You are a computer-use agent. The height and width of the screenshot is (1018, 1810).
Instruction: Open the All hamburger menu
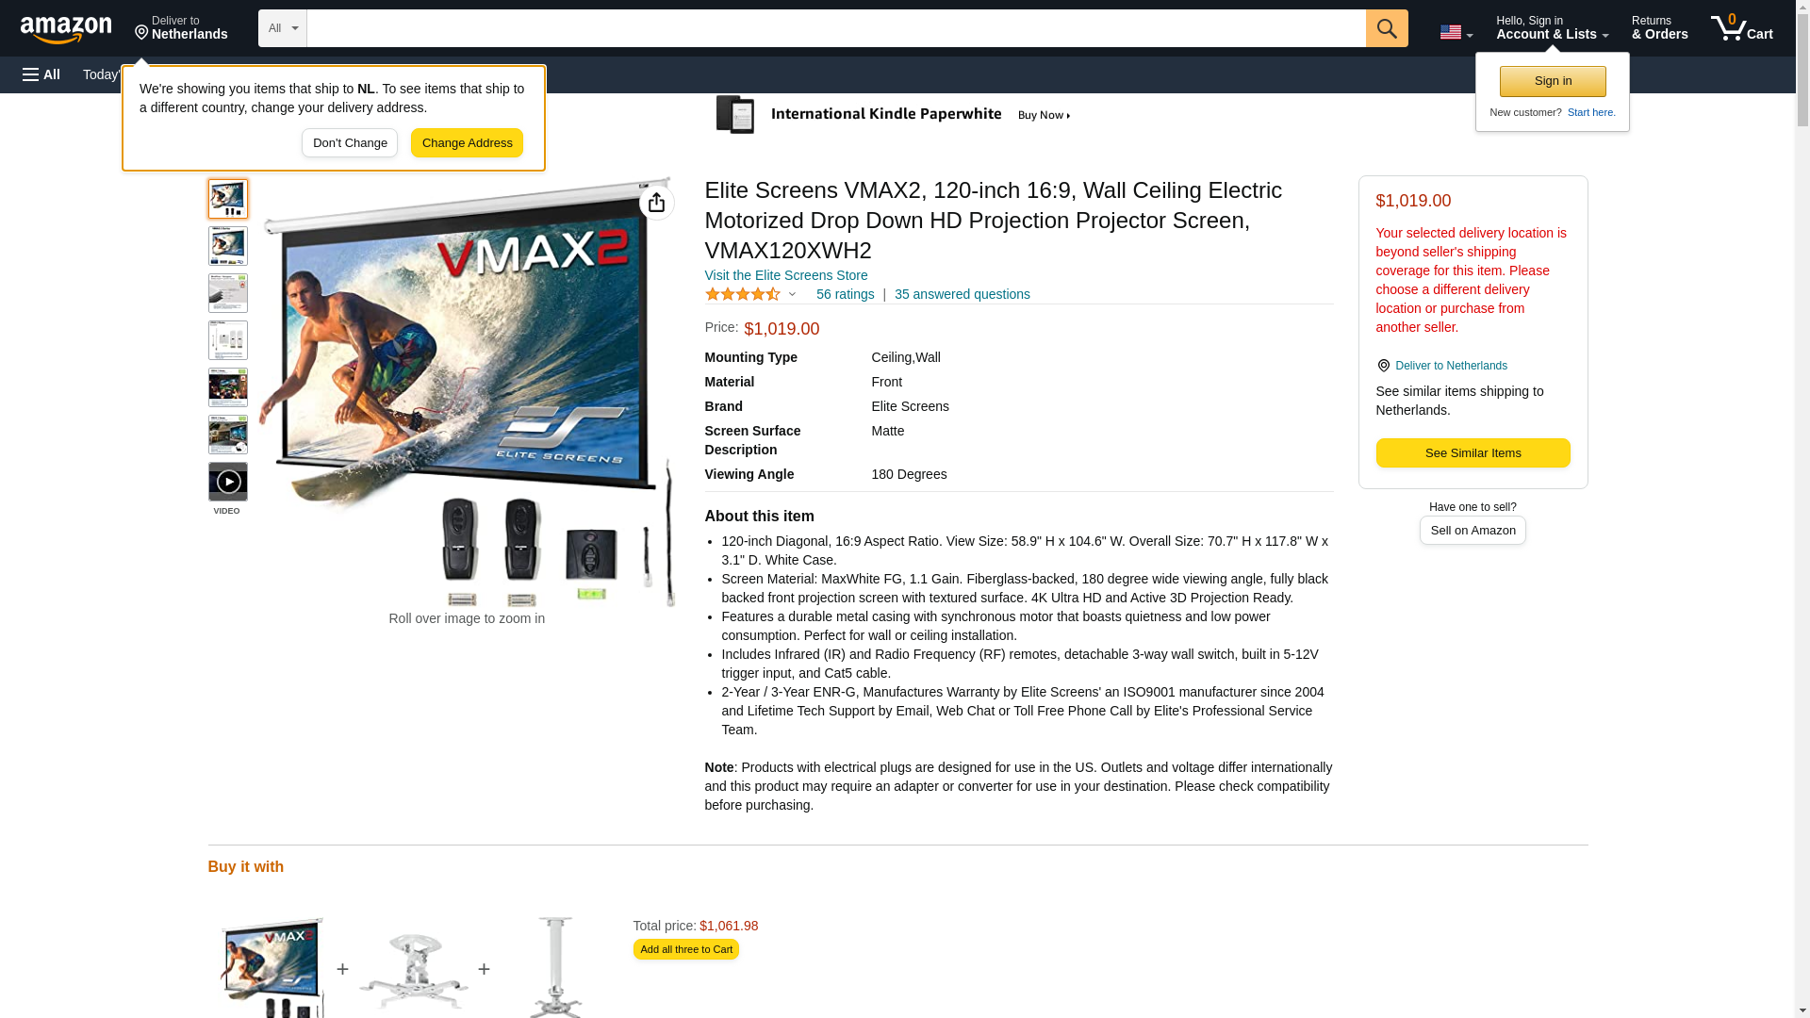pyautogui.click(x=41, y=74)
